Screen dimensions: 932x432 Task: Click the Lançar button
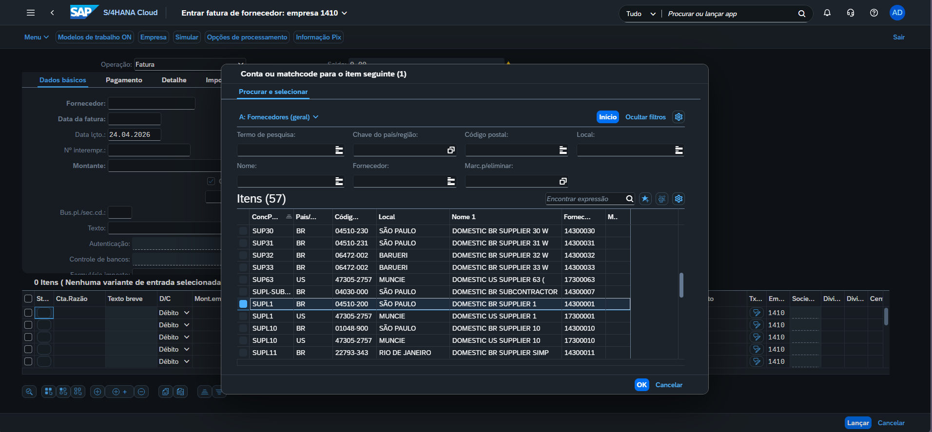[858, 423]
